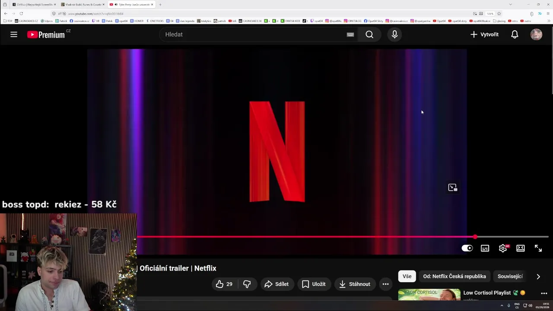Open a new browser tab
The height and width of the screenshot is (311, 553).
click(160, 4)
